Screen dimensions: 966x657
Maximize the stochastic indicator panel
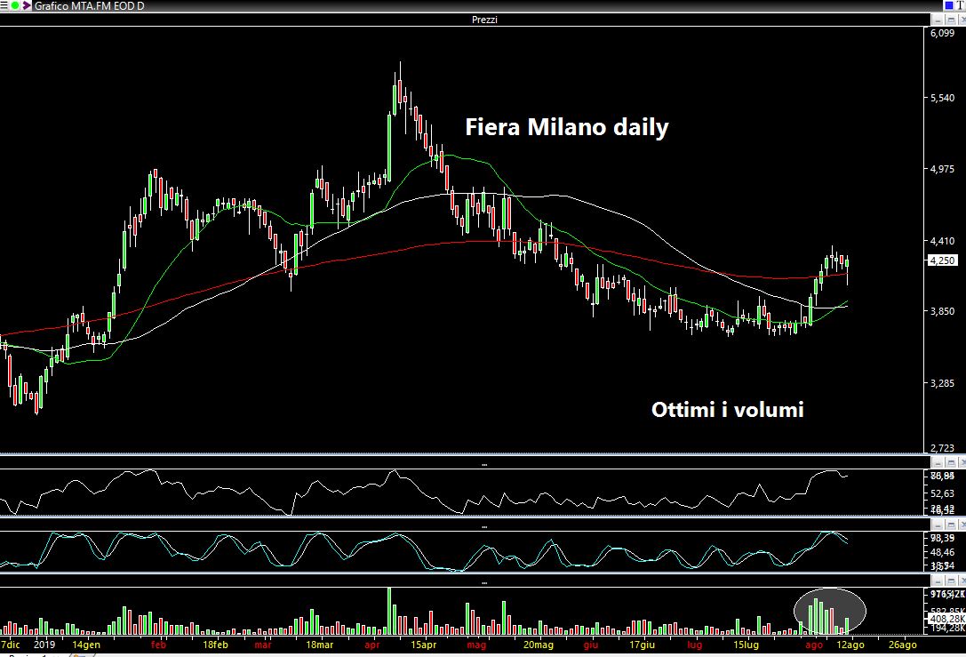point(951,525)
